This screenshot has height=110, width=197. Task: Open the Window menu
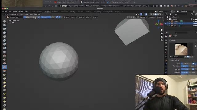(21, 12)
